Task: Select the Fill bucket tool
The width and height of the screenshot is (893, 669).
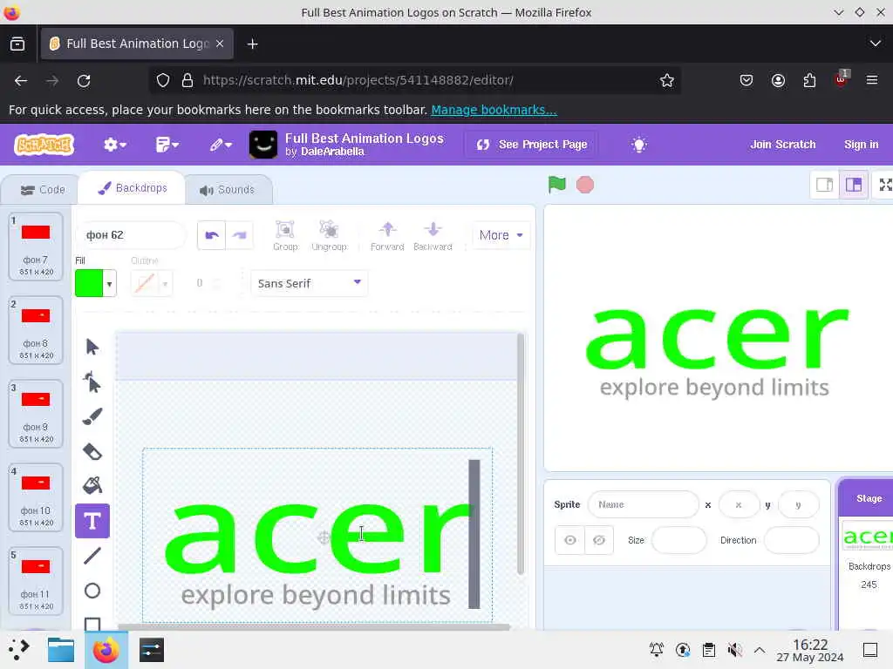Action: [x=92, y=485]
